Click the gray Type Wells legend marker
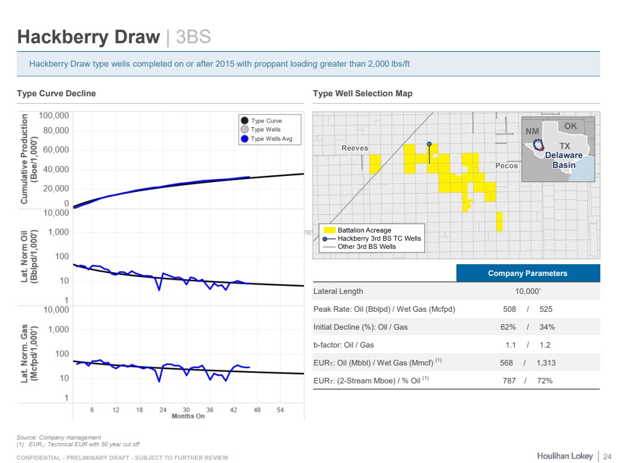 pyautogui.click(x=245, y=130)
